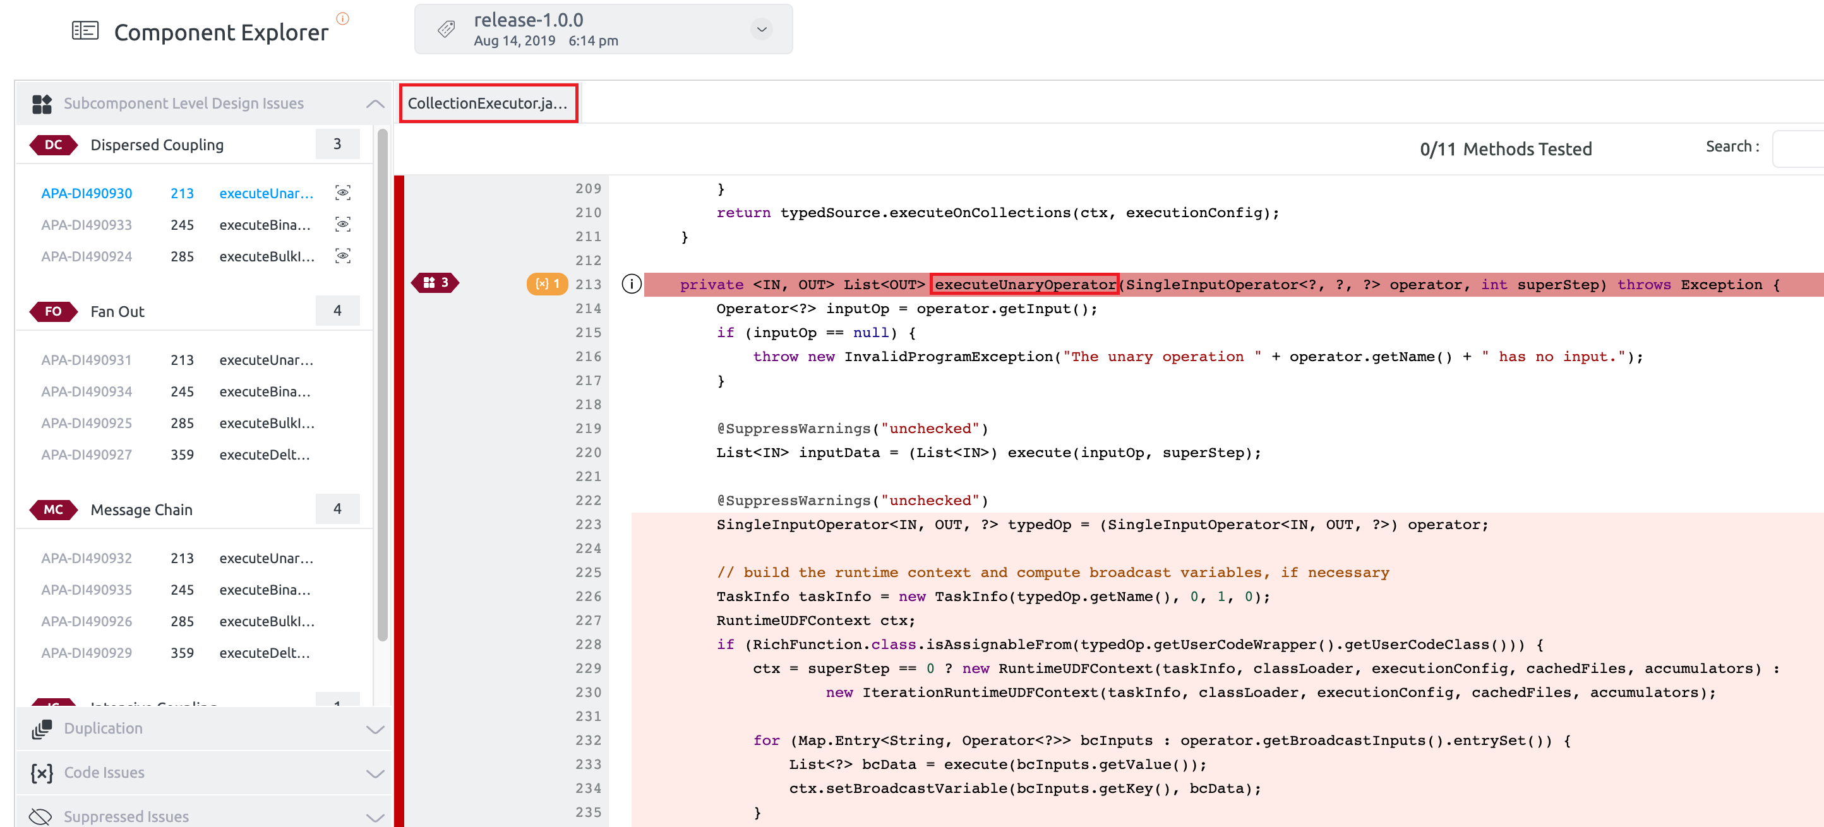
Task: Click the issues panel vertical scrollbar
Action: pos(382,386)
